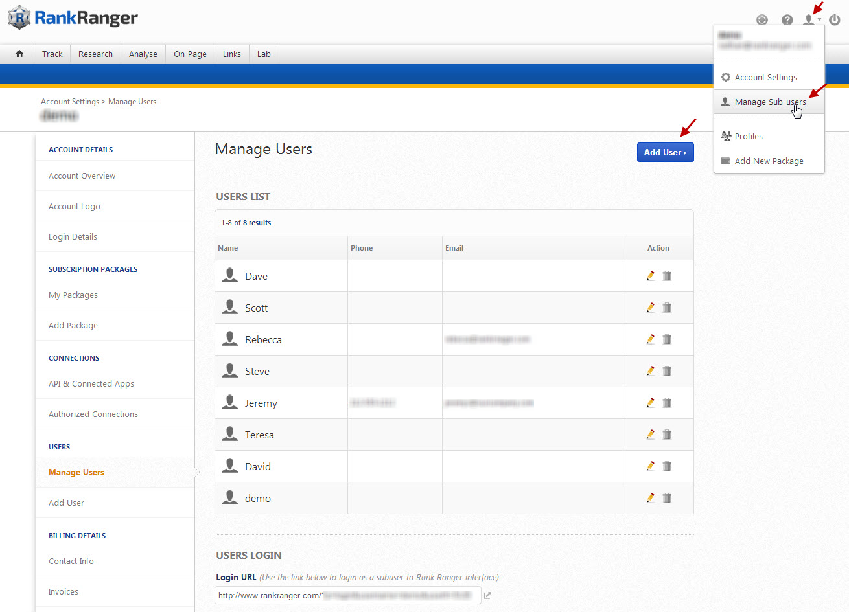The width and height of the screenshot is (849, 612).
Task: Select Add New Package from dropdown
Action: (769, 161)
